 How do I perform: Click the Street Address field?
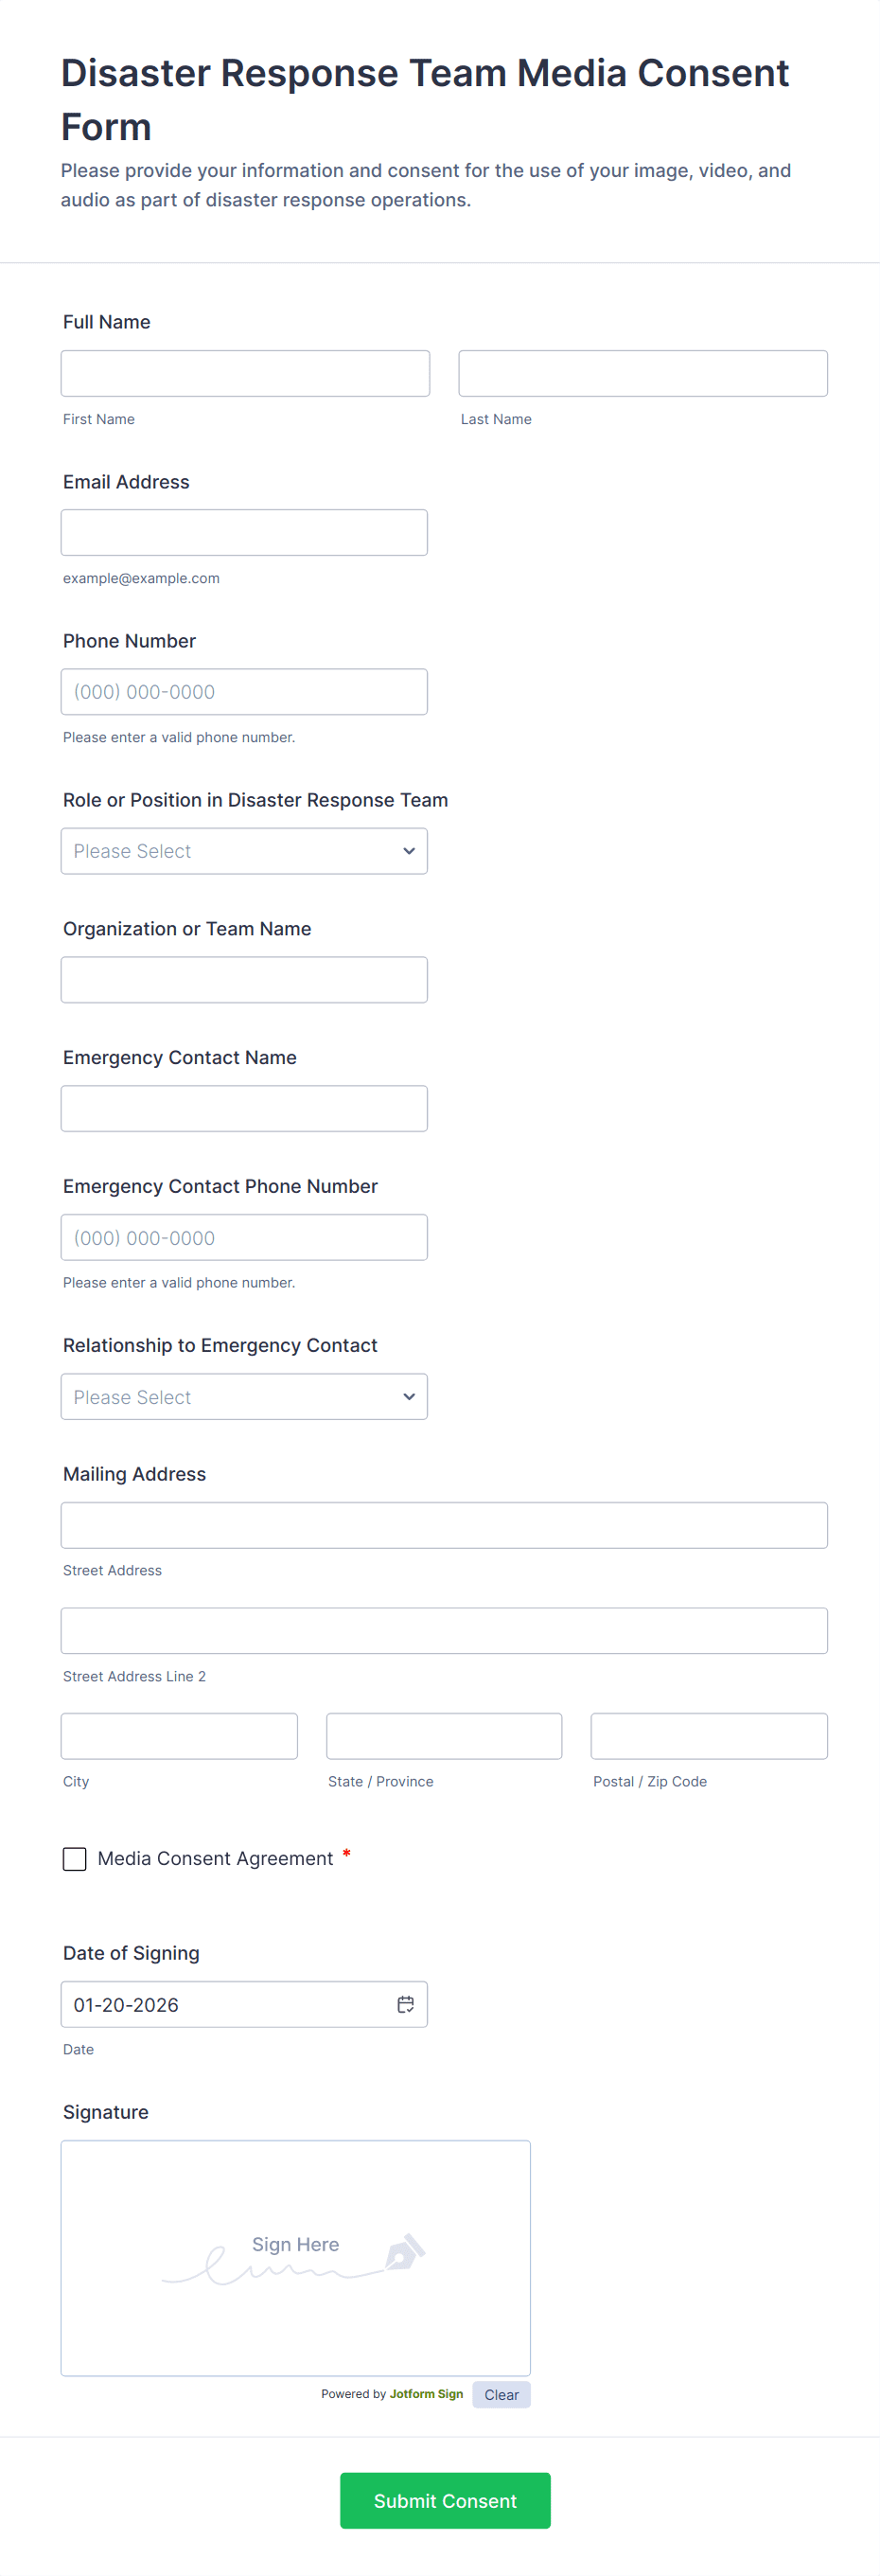point(444,1525)
